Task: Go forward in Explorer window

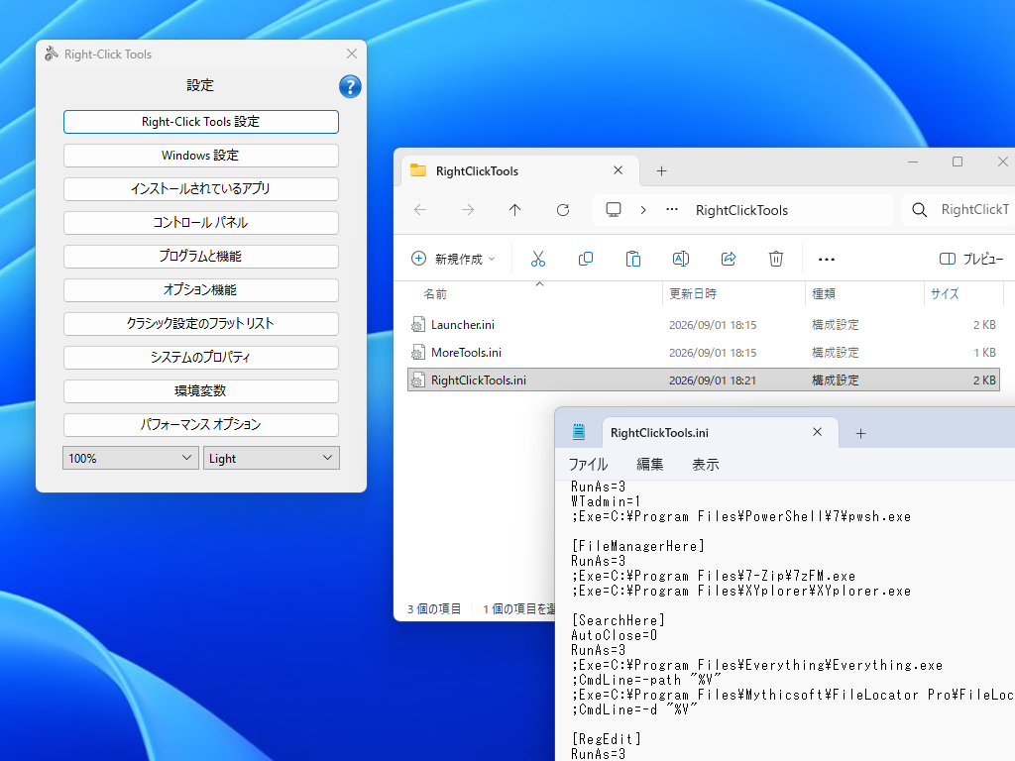Action: [468, 210]
